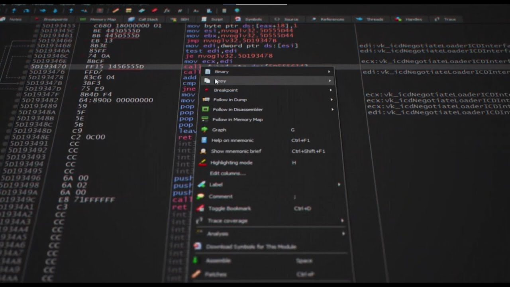Viewport: 510px width, 287px height.
Task: Choose Comment in the context menu
Action: (220, 197)
